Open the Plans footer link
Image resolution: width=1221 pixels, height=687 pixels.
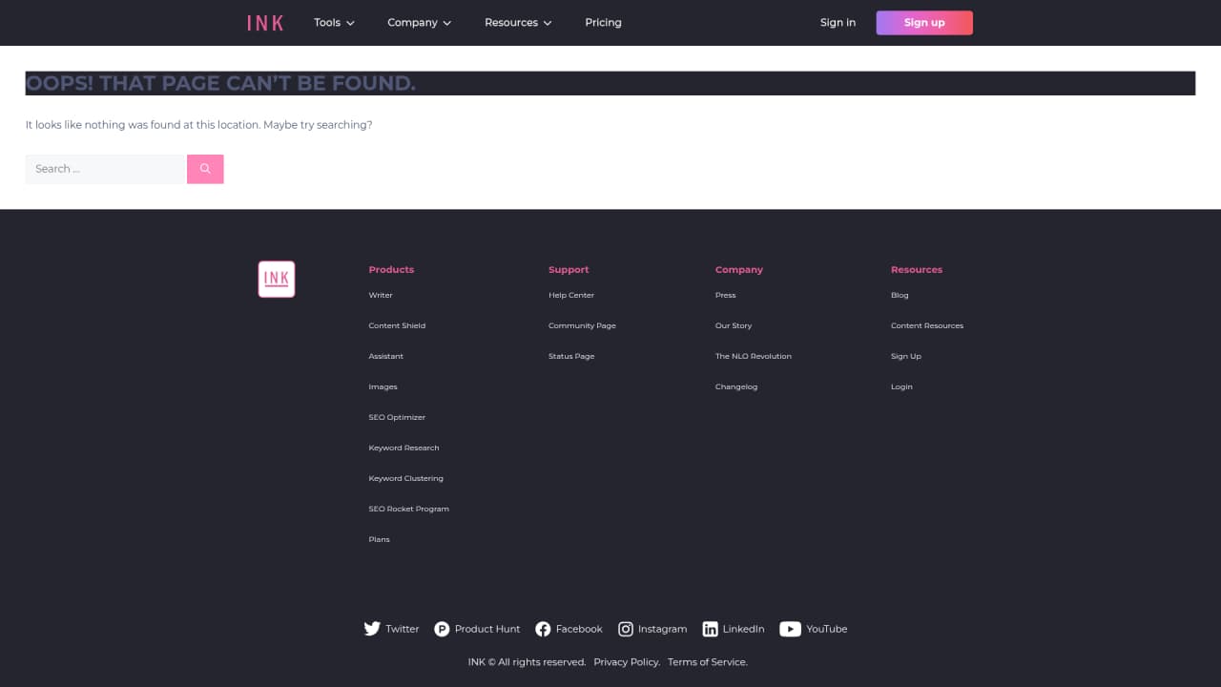click(380, 539)
